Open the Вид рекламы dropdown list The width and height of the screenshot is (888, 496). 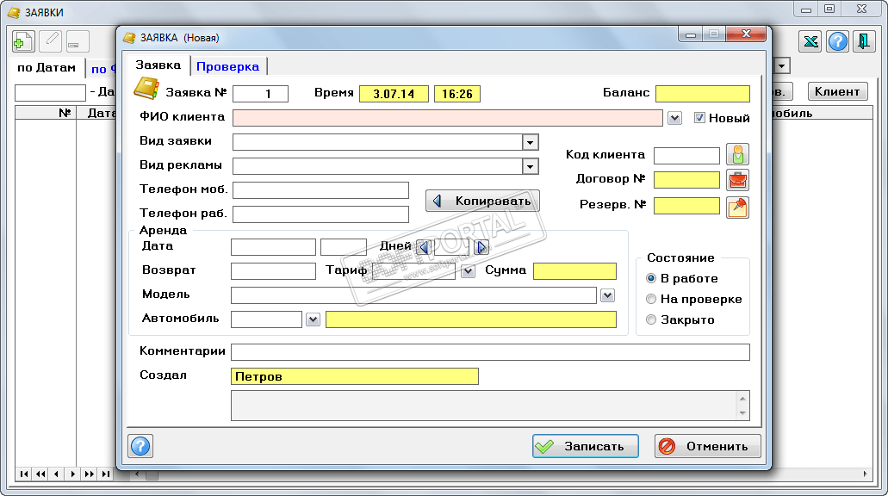[531, 166]
